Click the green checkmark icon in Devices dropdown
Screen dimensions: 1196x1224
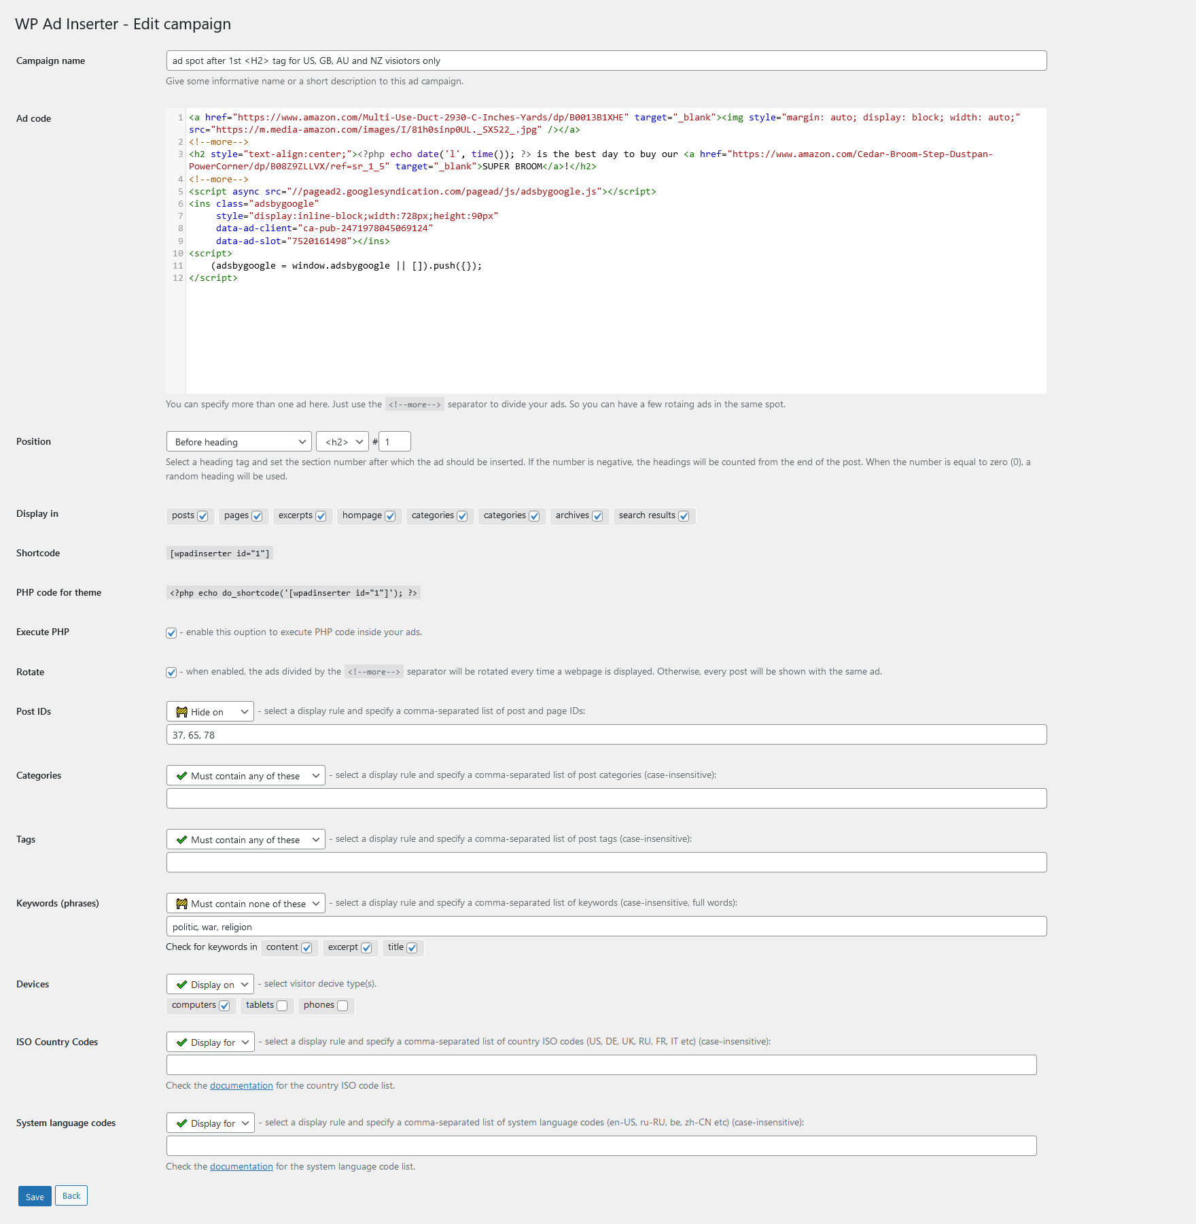point(181,985)
